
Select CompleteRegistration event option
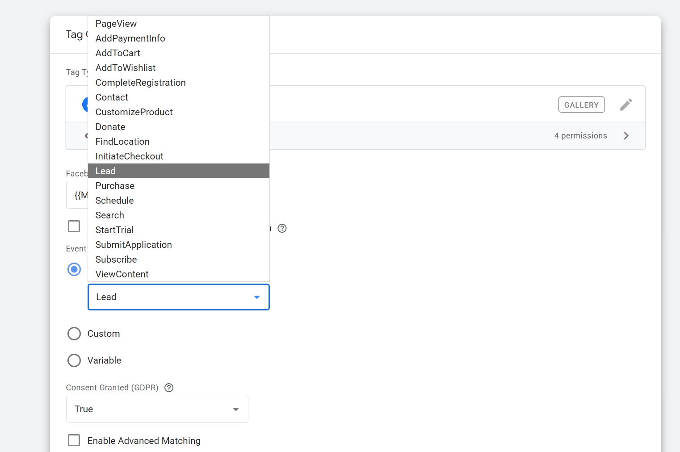click(x=140, y=83)
